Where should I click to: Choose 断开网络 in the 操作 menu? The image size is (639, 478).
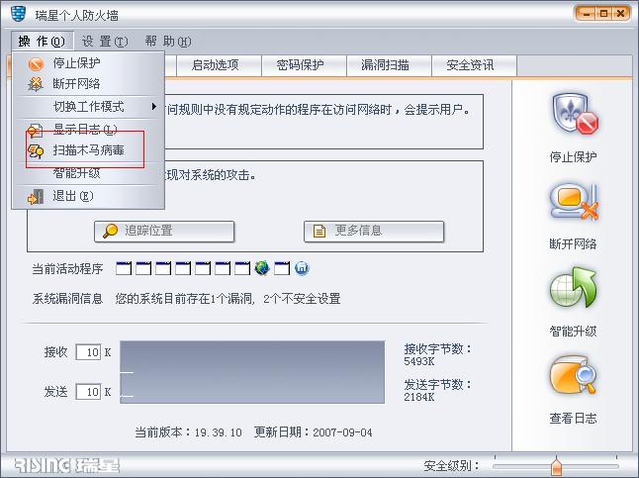click(88, 84)
